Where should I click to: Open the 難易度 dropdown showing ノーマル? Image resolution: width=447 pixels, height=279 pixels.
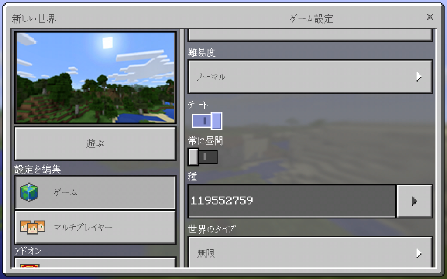[x=310, y=77]
